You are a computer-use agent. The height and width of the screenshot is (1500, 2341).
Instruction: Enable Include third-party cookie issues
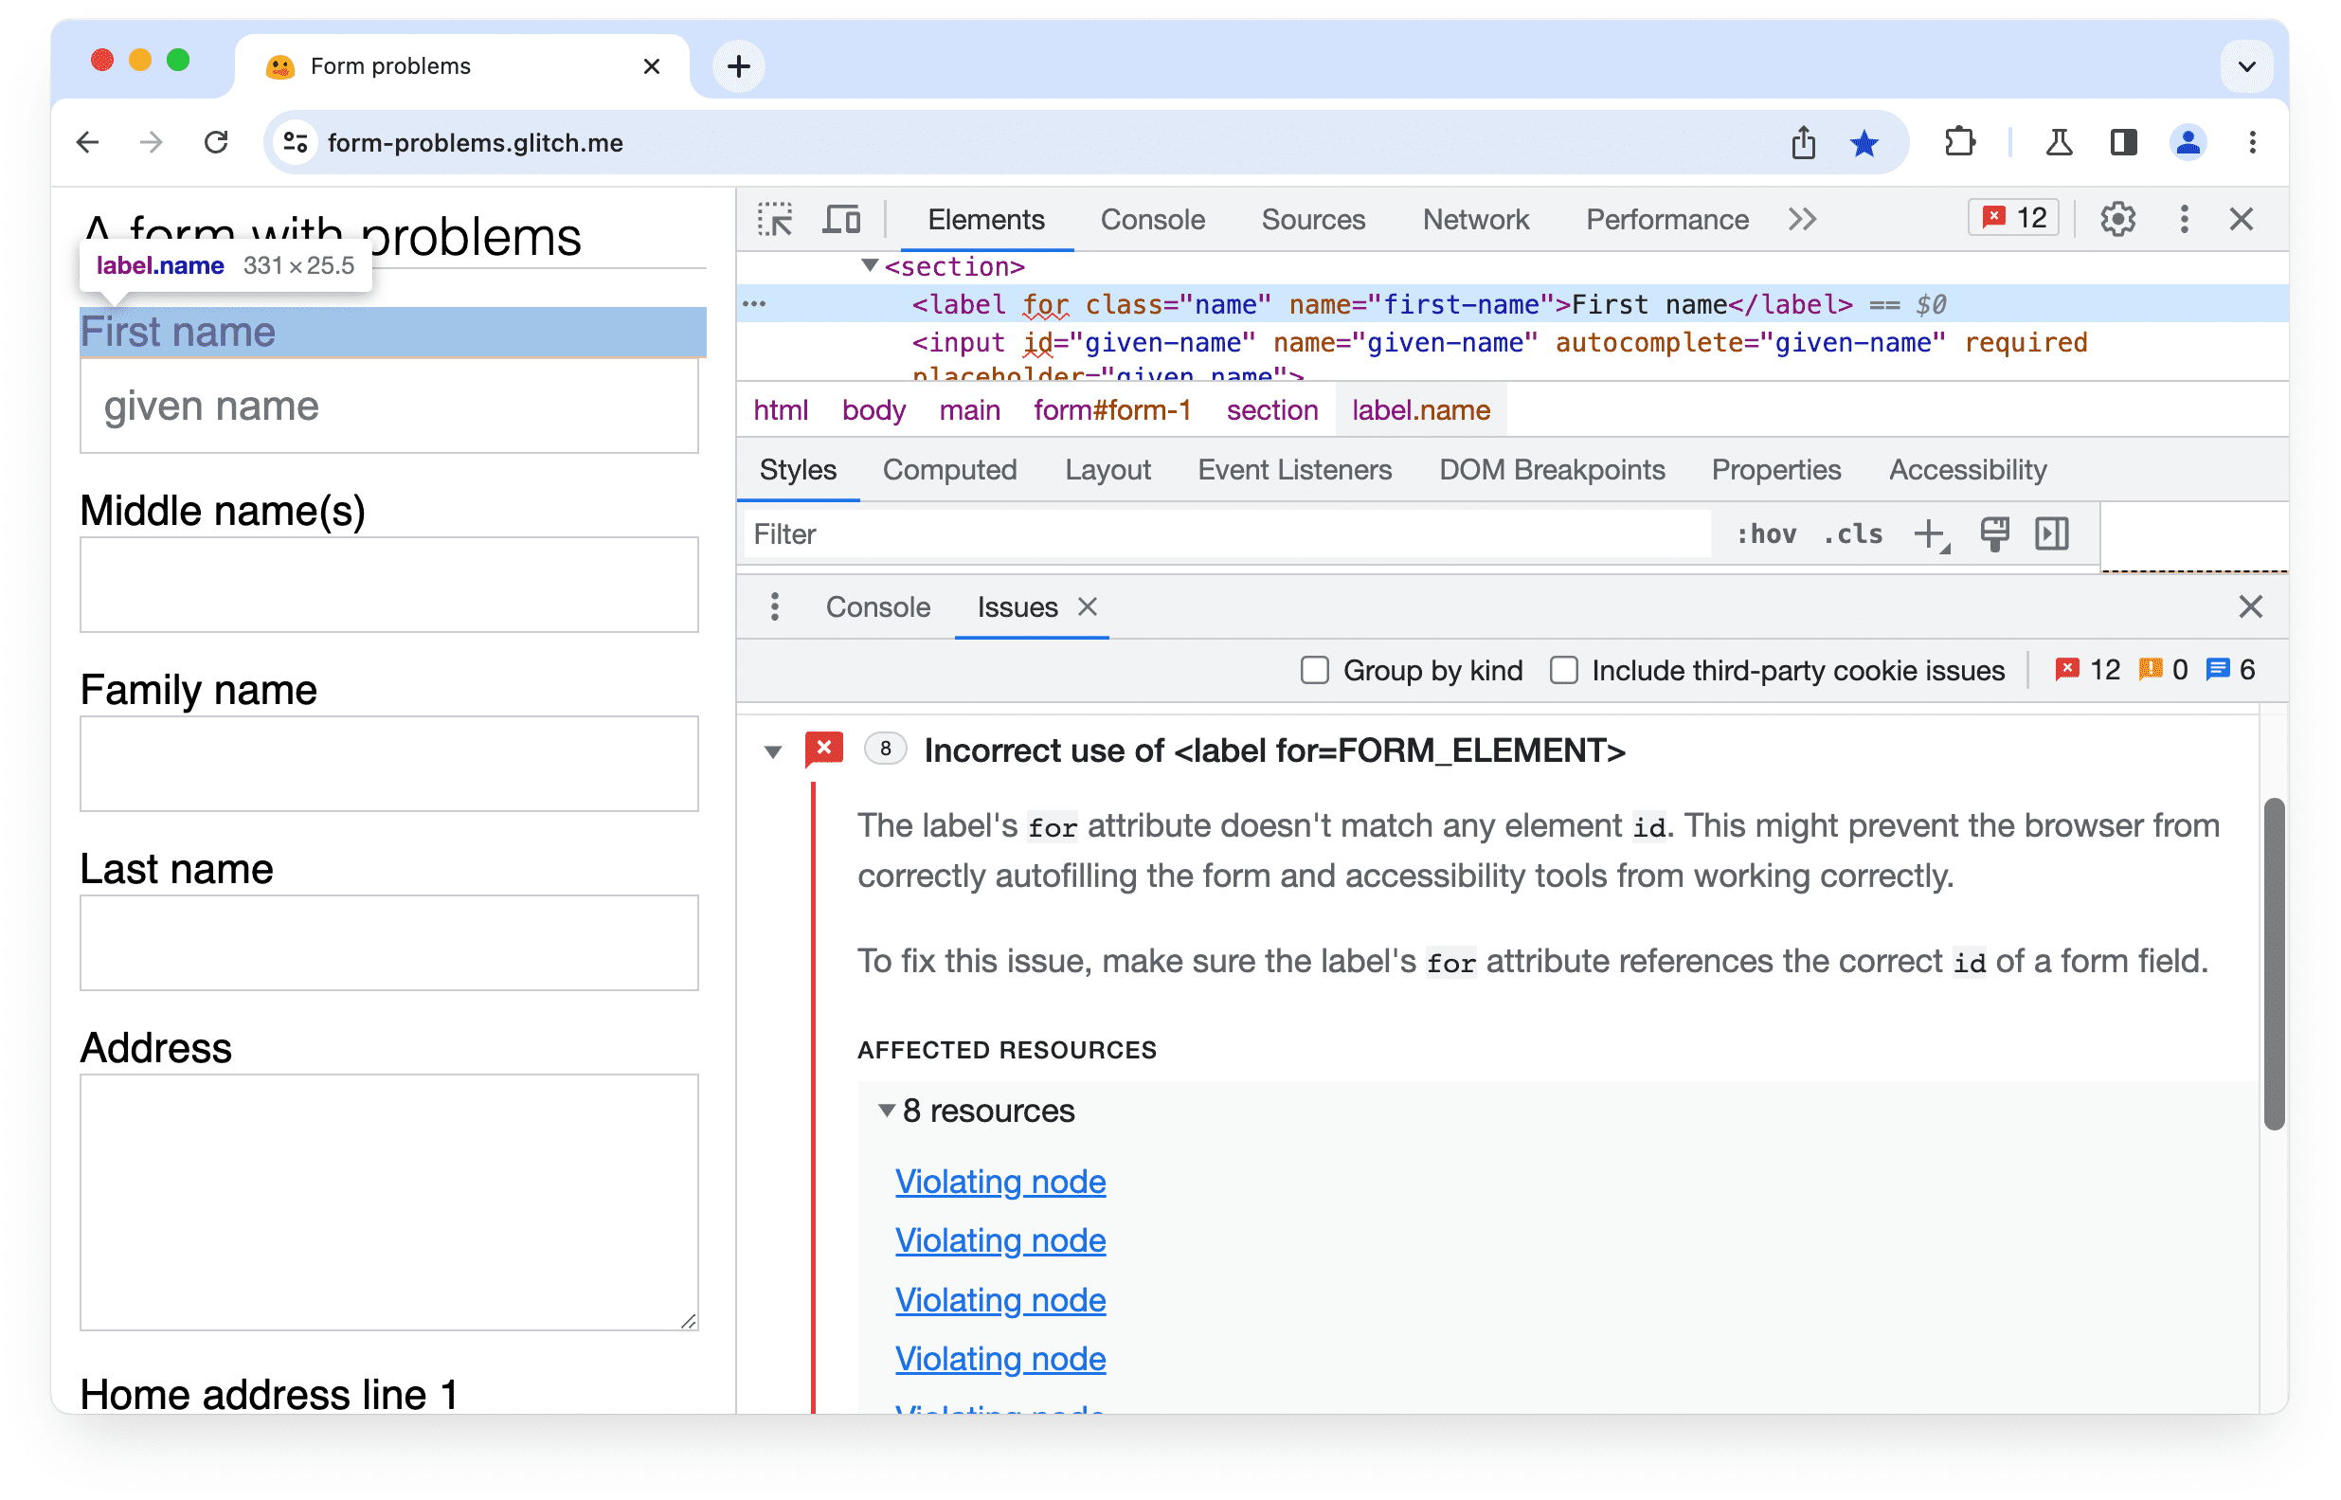click(x=1563, y=669)
